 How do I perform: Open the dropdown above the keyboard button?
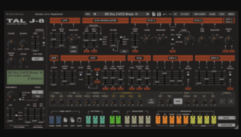pos(227,118)
